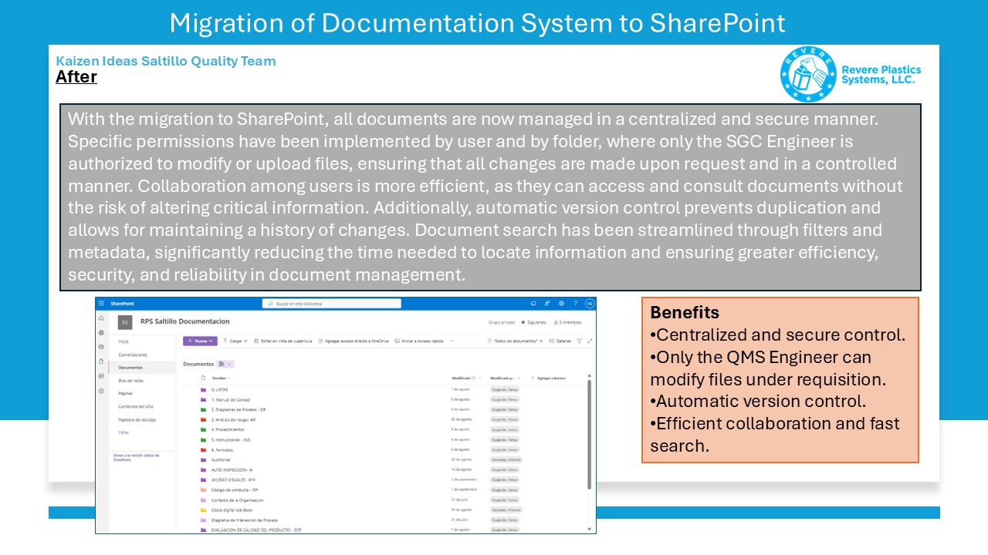This screenshot has width=988, height=555.
Task: Click the settings gear in SharePoint header
Action: point(561,304)
